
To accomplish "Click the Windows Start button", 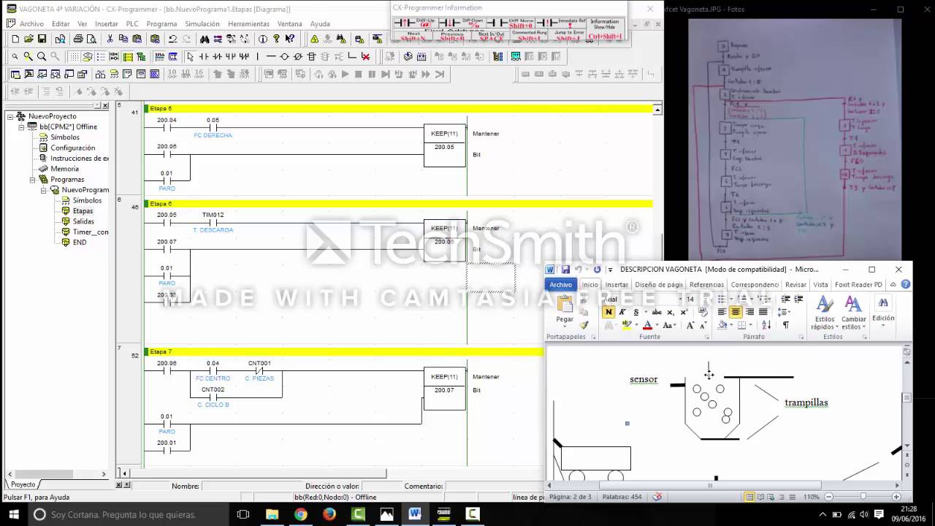I will pyautogui.click(x=13, y=514).
